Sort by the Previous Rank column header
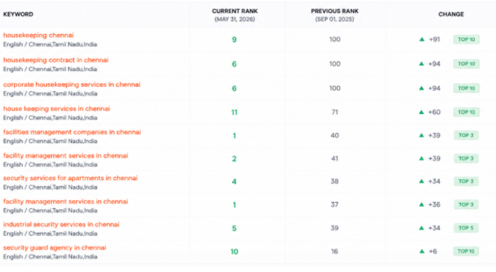Image resolution: width=496 pixels, height=272 pixels. [x=335, y=11]
